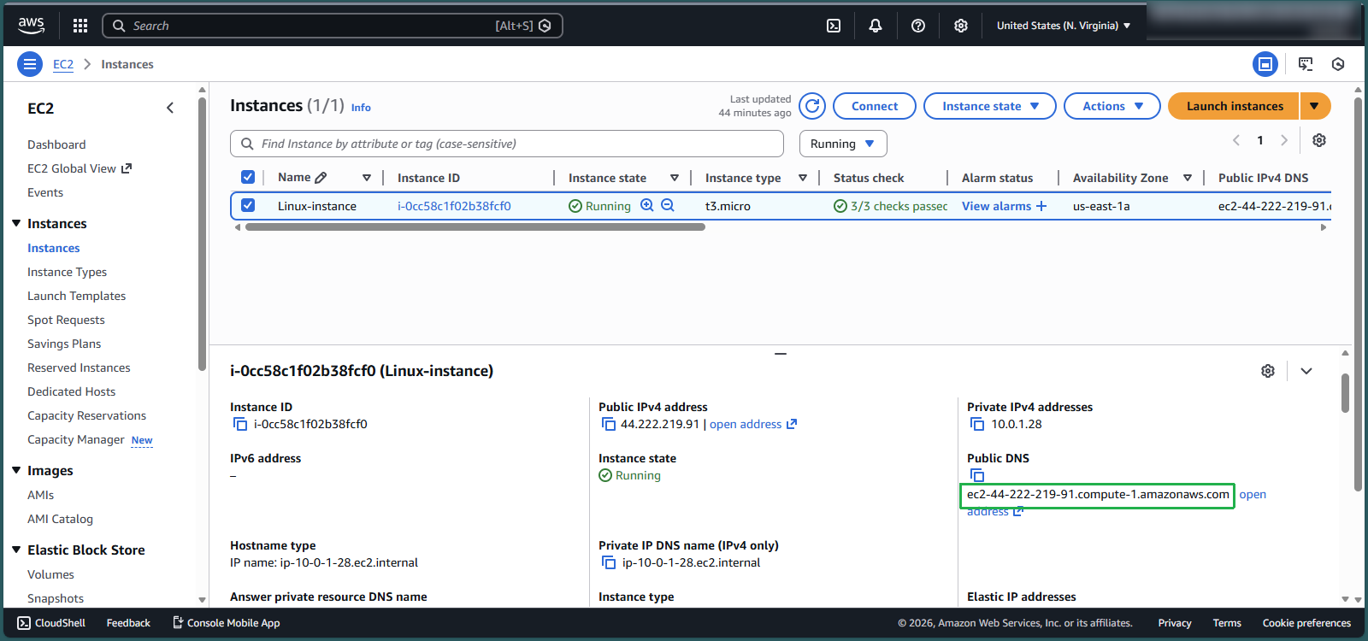Focus the Find Instance filter field
Image resolution: width=1368 pixels, height=641 pixels.
pos(507,144)
